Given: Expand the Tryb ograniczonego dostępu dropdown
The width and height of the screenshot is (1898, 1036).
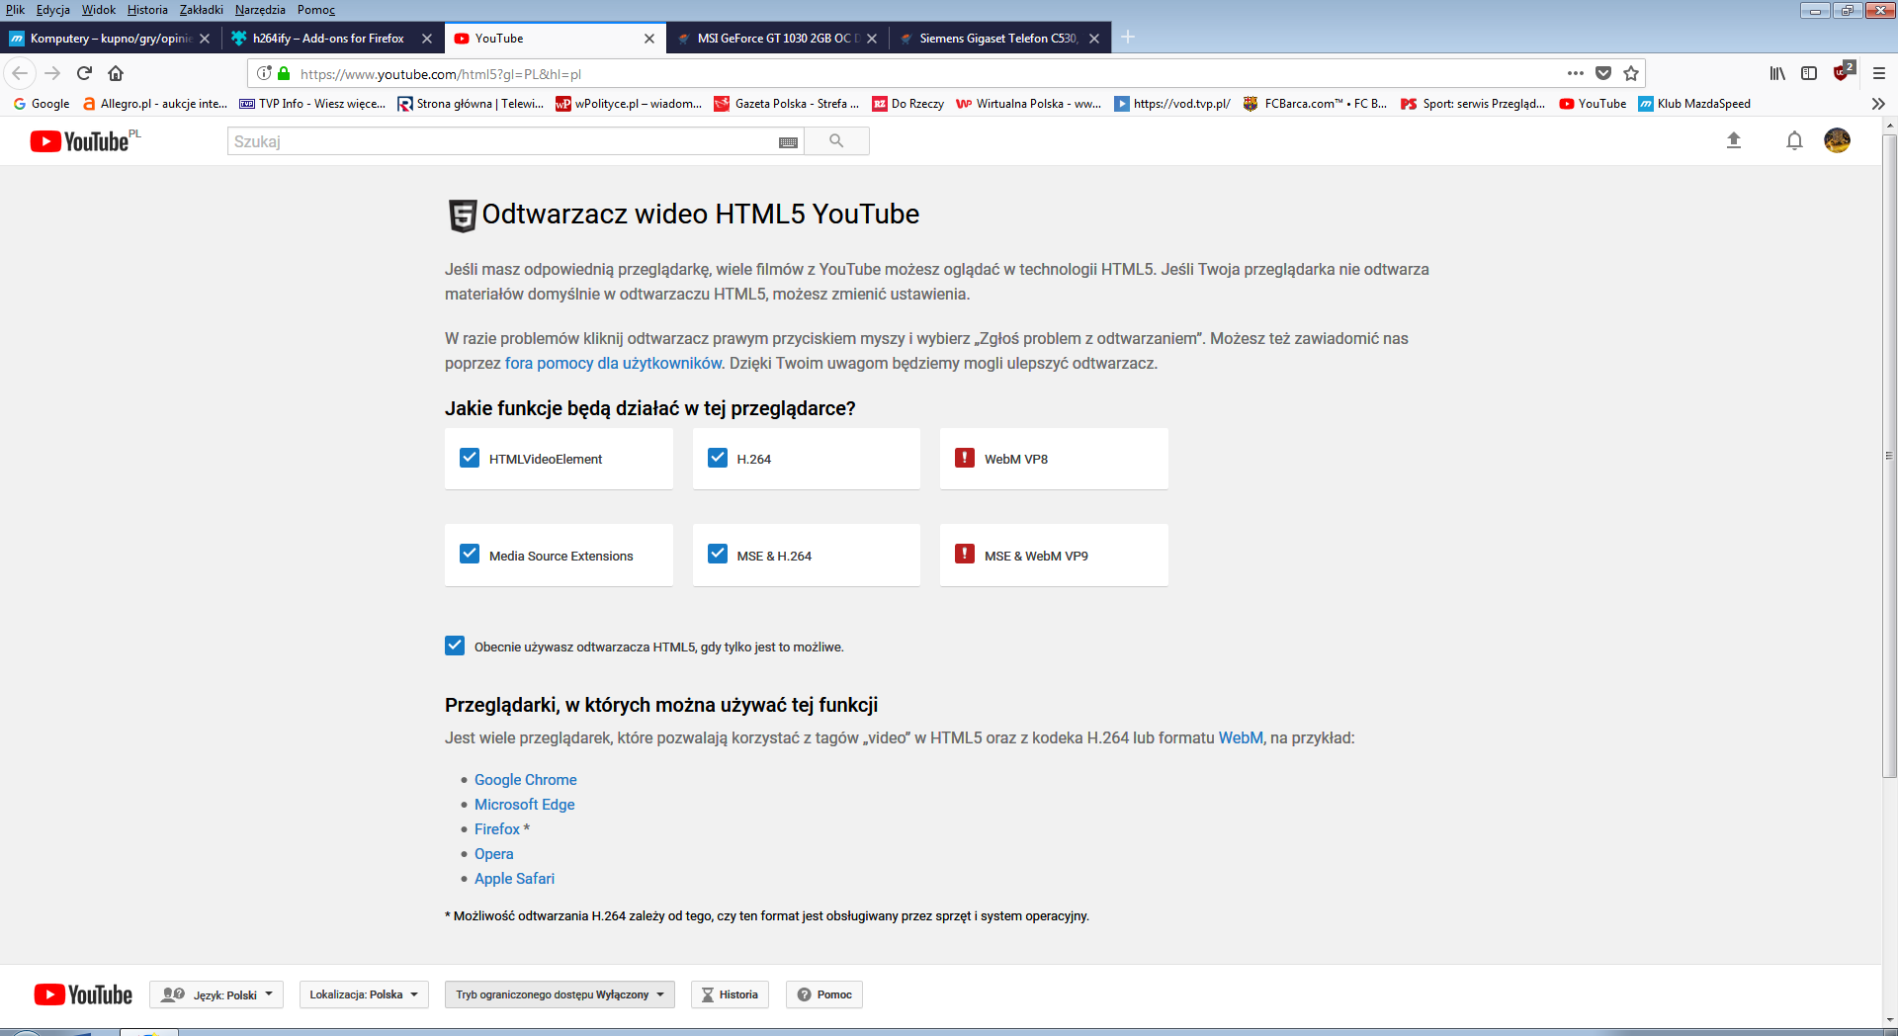Looking at the screenshot, I should 560,994.
